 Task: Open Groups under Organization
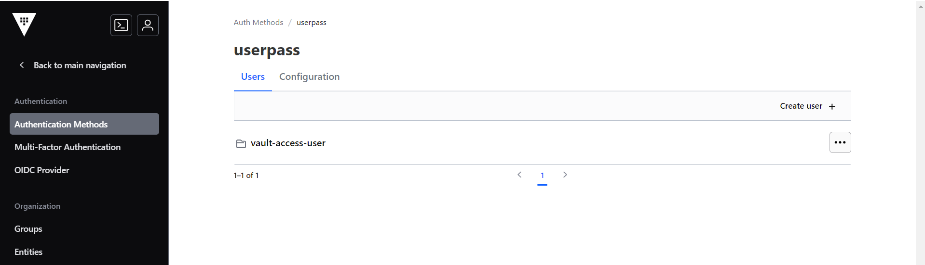pos(28,229)
